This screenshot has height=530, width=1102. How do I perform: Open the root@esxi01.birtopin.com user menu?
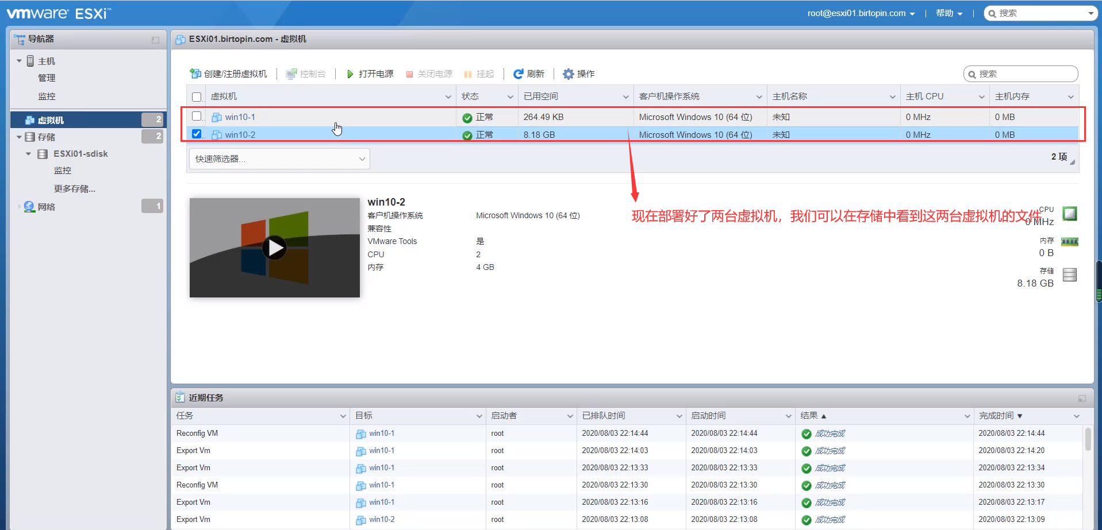point(861,13)
